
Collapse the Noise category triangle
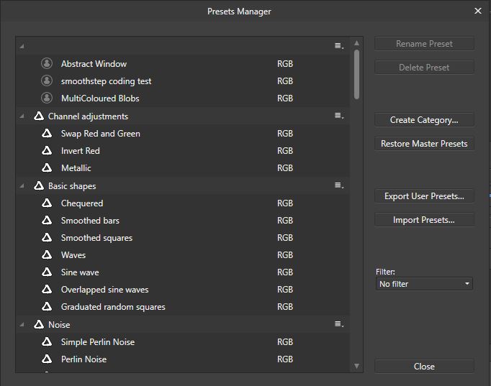tap(22, 325)
